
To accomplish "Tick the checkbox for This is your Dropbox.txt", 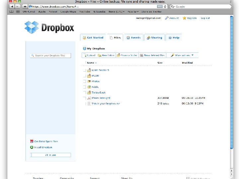I will click(x=84, y=104).
